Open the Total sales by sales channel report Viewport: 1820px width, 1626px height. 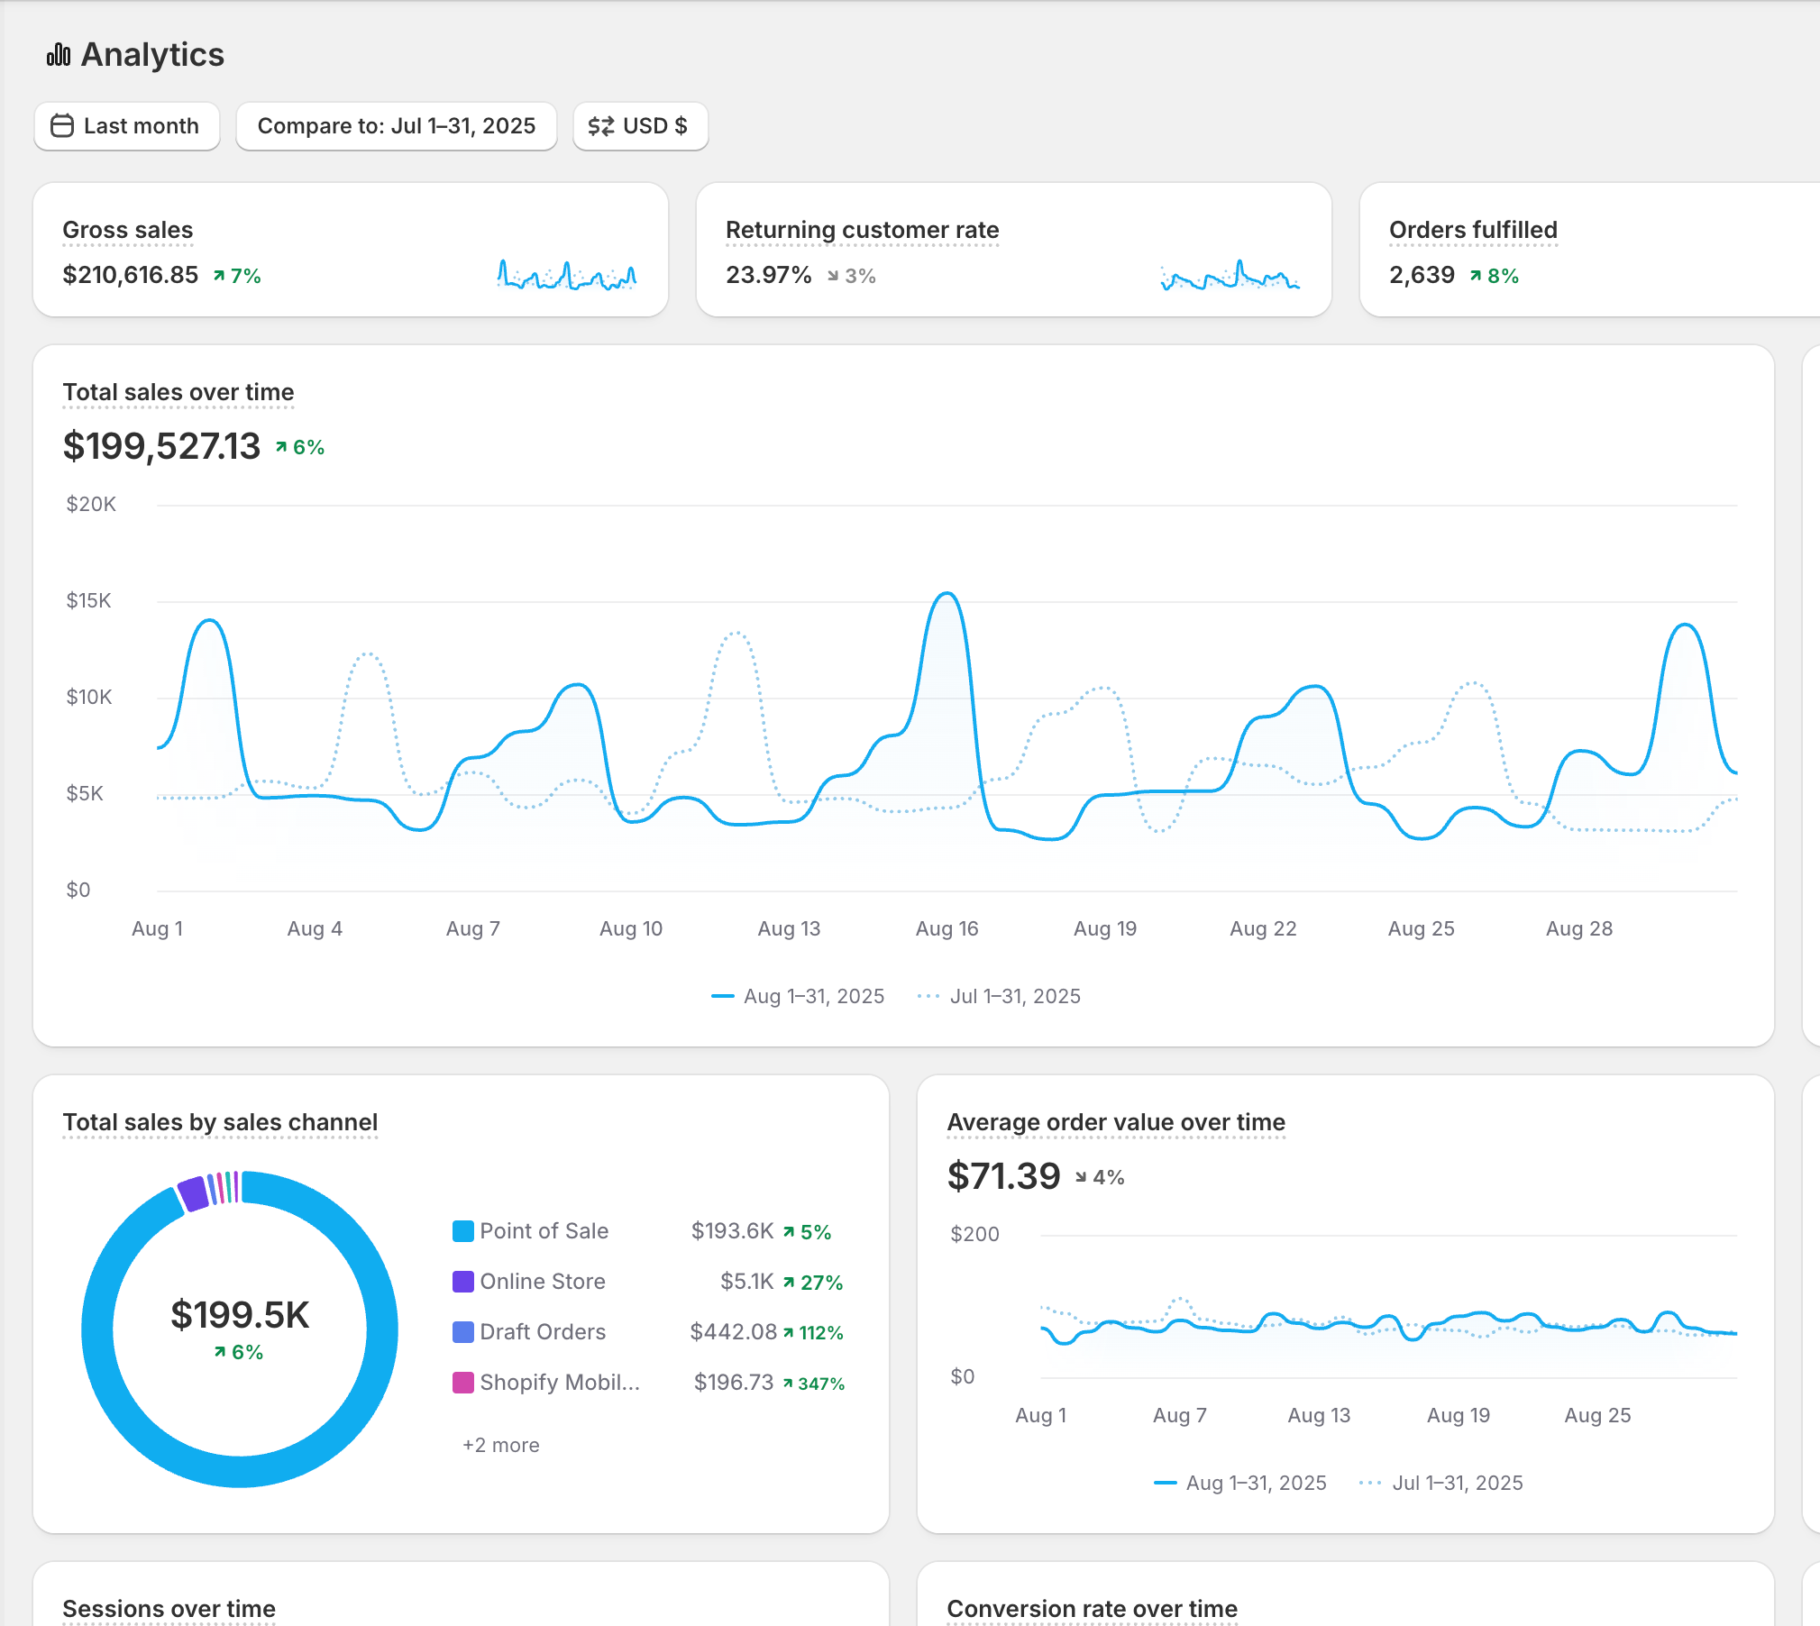coord(220,1122)
